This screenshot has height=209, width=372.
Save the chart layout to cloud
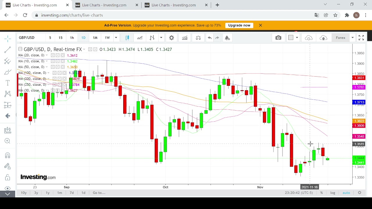click(x=323, y=38)
